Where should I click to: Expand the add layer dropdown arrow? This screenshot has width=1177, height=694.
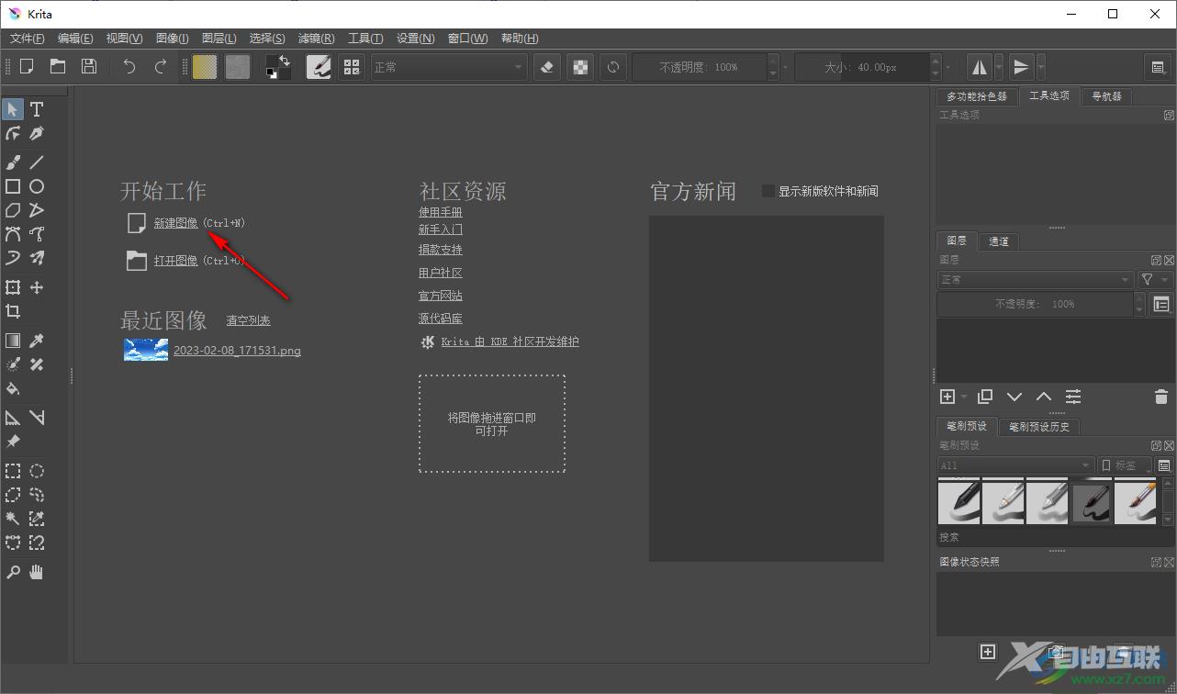point(964,397)
